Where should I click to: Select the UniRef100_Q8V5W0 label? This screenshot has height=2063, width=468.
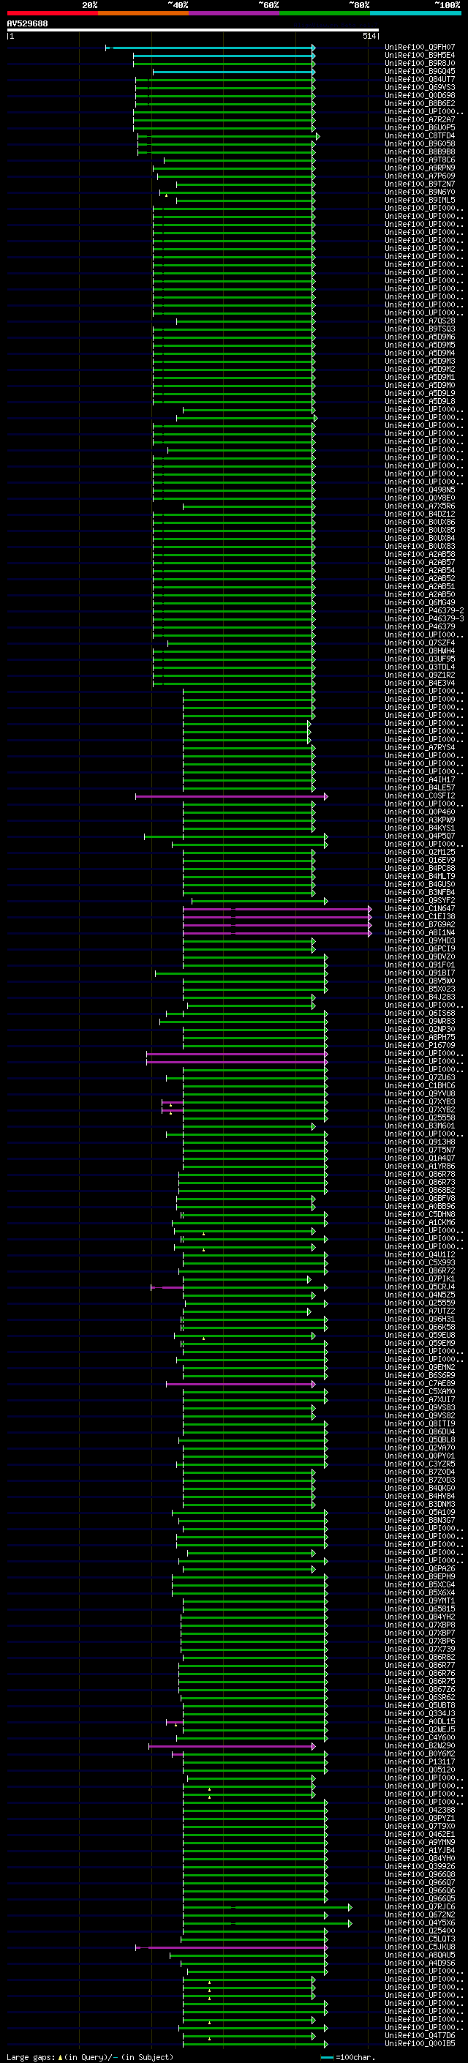tap(420, 981)
